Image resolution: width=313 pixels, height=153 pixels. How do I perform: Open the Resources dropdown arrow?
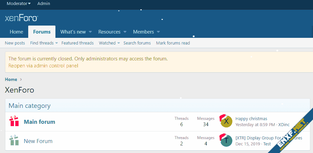[125, 32]
